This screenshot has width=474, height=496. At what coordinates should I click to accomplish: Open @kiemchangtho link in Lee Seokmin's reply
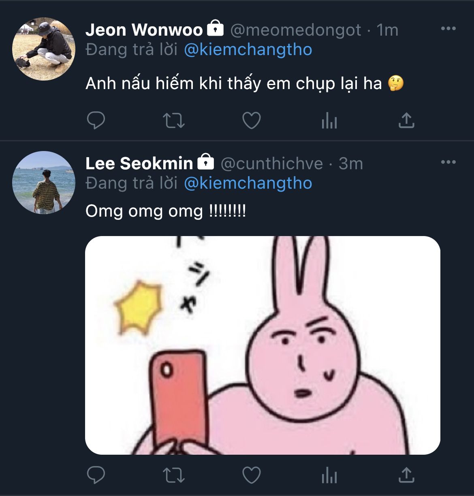click(x=248, y=183)
